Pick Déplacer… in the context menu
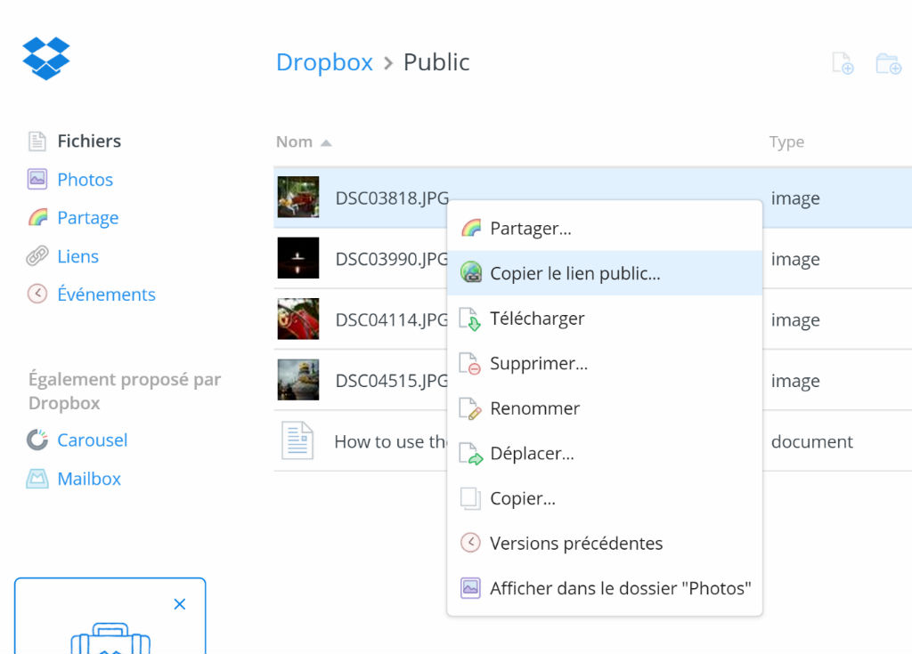Viewport: 912px width, 654px height. pos(605,453)
